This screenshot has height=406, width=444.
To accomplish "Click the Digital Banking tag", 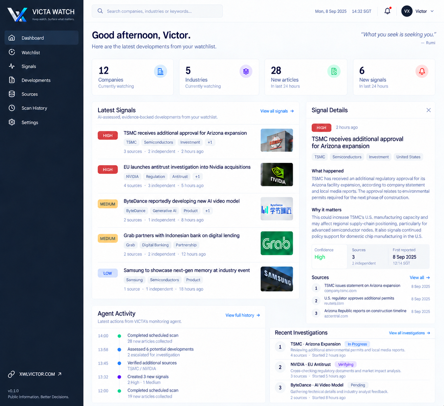I will pos(155,245).
